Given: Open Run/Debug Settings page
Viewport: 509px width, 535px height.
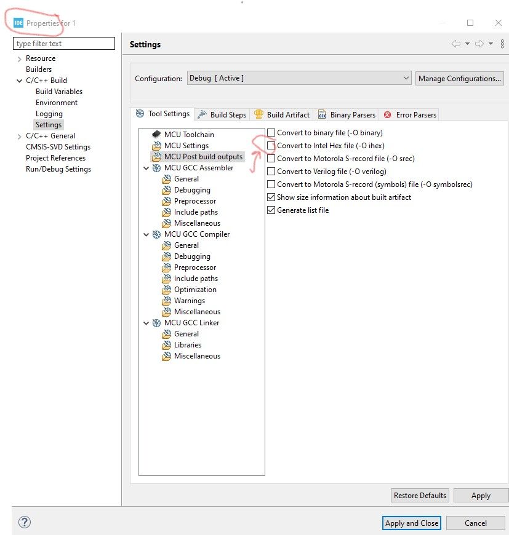Looking at the screenshot, I should coord(58,169).
